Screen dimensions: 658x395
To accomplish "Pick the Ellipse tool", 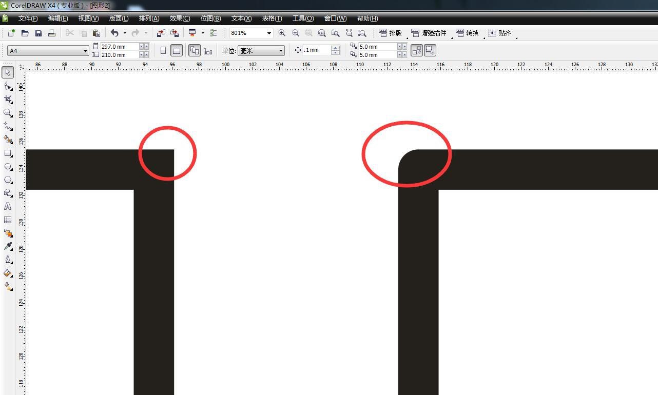I will [8, 166].
